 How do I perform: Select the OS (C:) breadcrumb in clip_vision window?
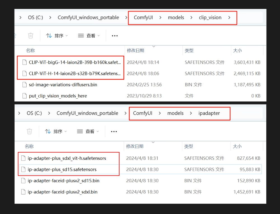coord(36,18)
